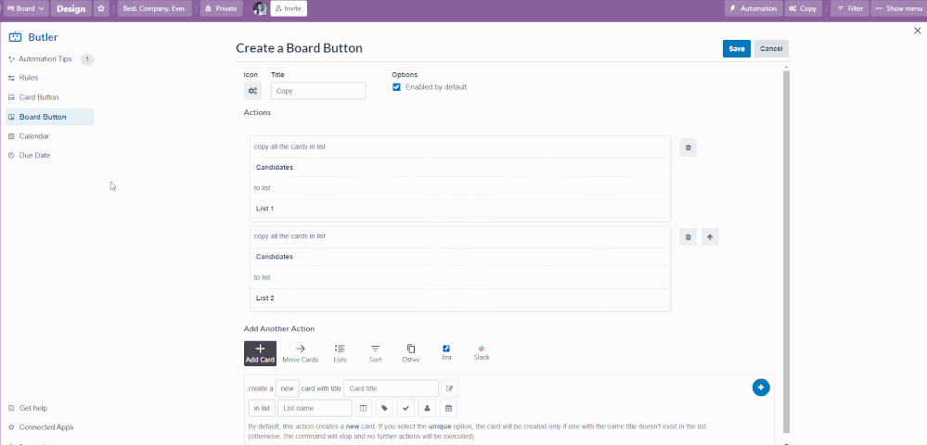The image size is (927, 445).
Task: Click 'Candidates' in second action
Action: coord(275,257)
